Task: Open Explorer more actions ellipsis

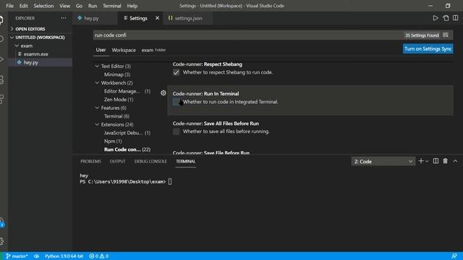Action: point(64,18)
